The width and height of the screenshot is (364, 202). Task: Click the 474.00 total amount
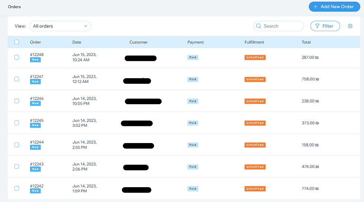(x=310, y=166)
